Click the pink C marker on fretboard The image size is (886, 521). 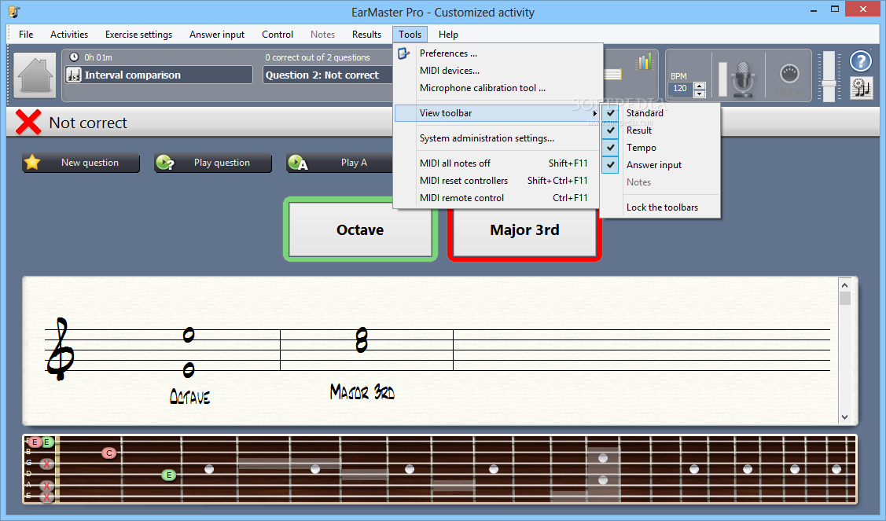tap(109, 453)
